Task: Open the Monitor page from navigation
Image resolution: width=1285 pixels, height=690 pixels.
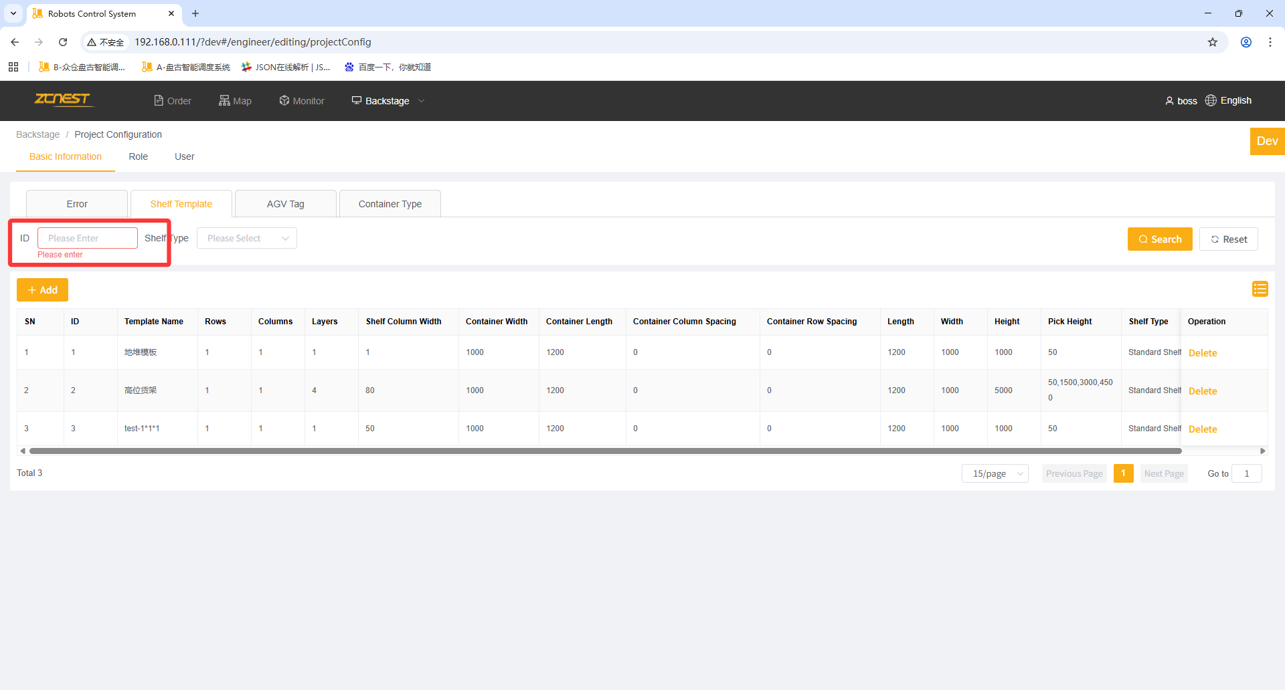Action: click(x=302, y=101)
